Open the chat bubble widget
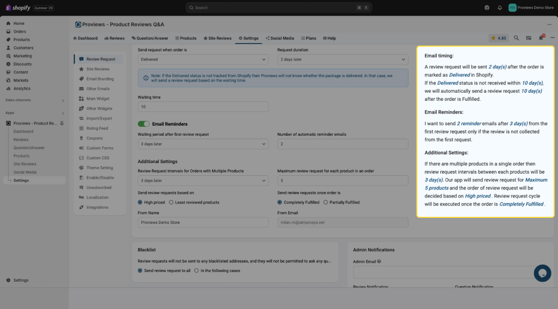The height and width of the screenshot is (309, 558). click(542, 273)
